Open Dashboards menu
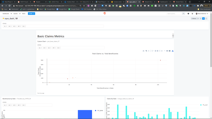212x119 pixels. pos(7,13)
